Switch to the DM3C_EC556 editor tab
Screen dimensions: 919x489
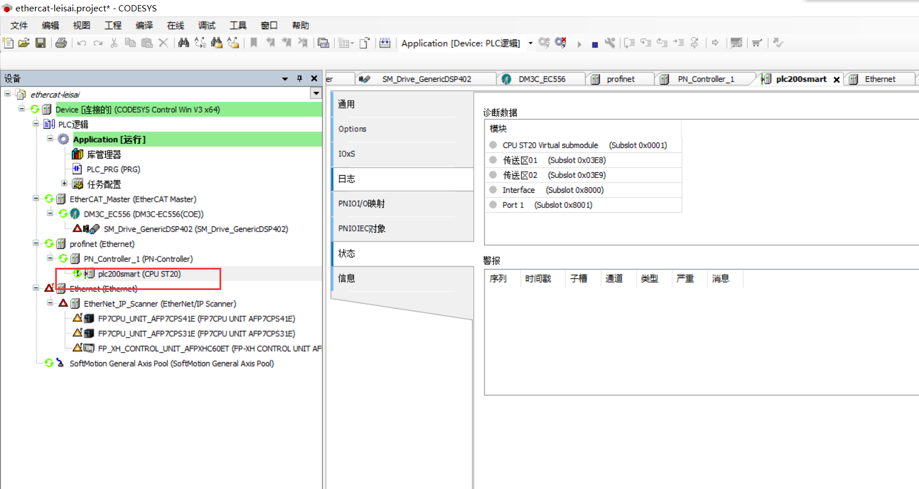tap(541, 79)
